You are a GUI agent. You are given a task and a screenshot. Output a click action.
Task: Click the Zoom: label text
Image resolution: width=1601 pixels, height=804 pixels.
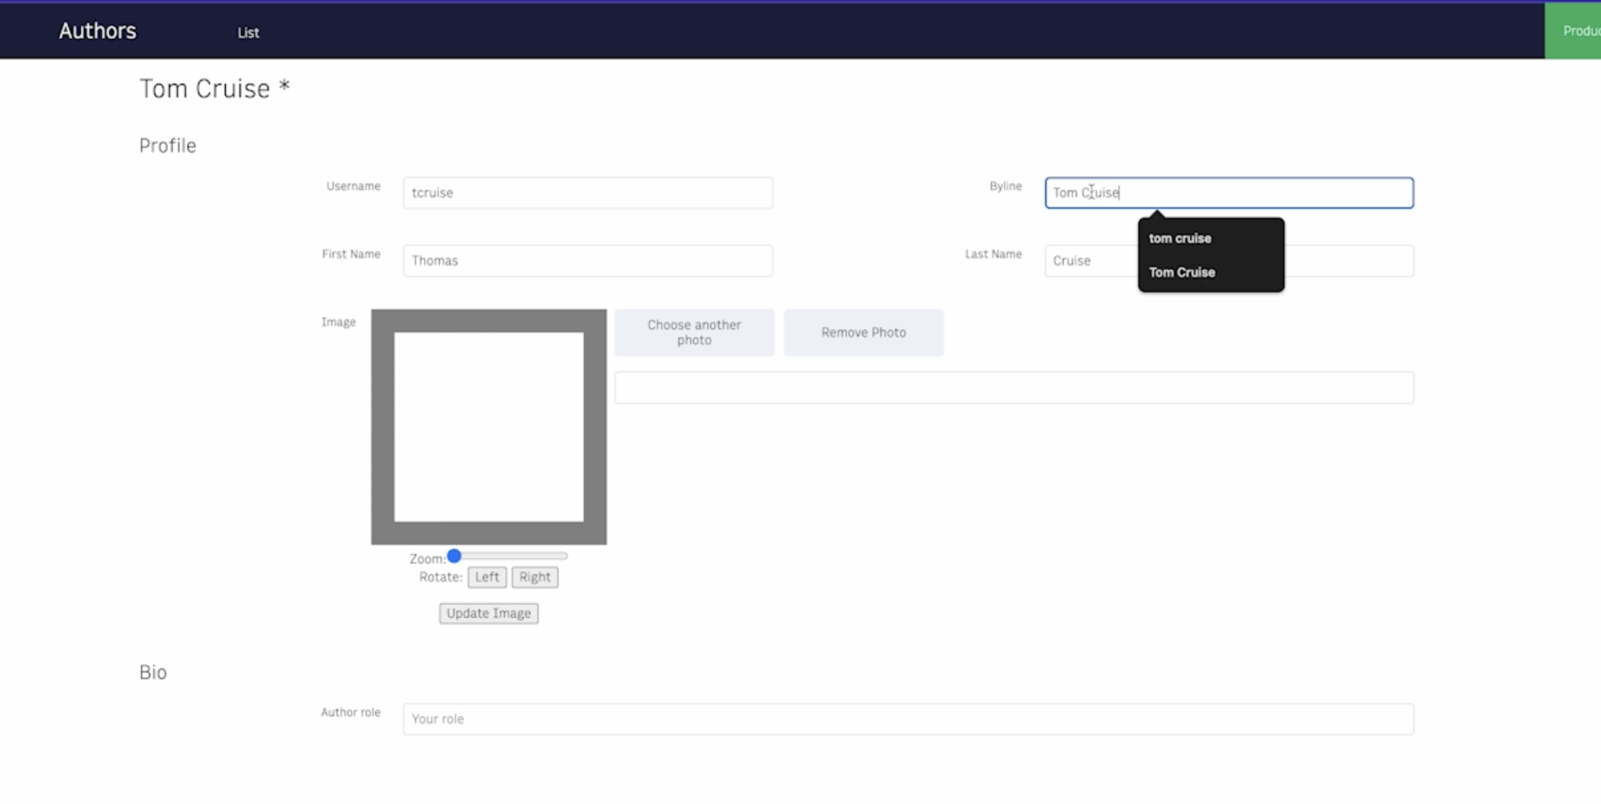pyautogui.click(x=428, y=559)
